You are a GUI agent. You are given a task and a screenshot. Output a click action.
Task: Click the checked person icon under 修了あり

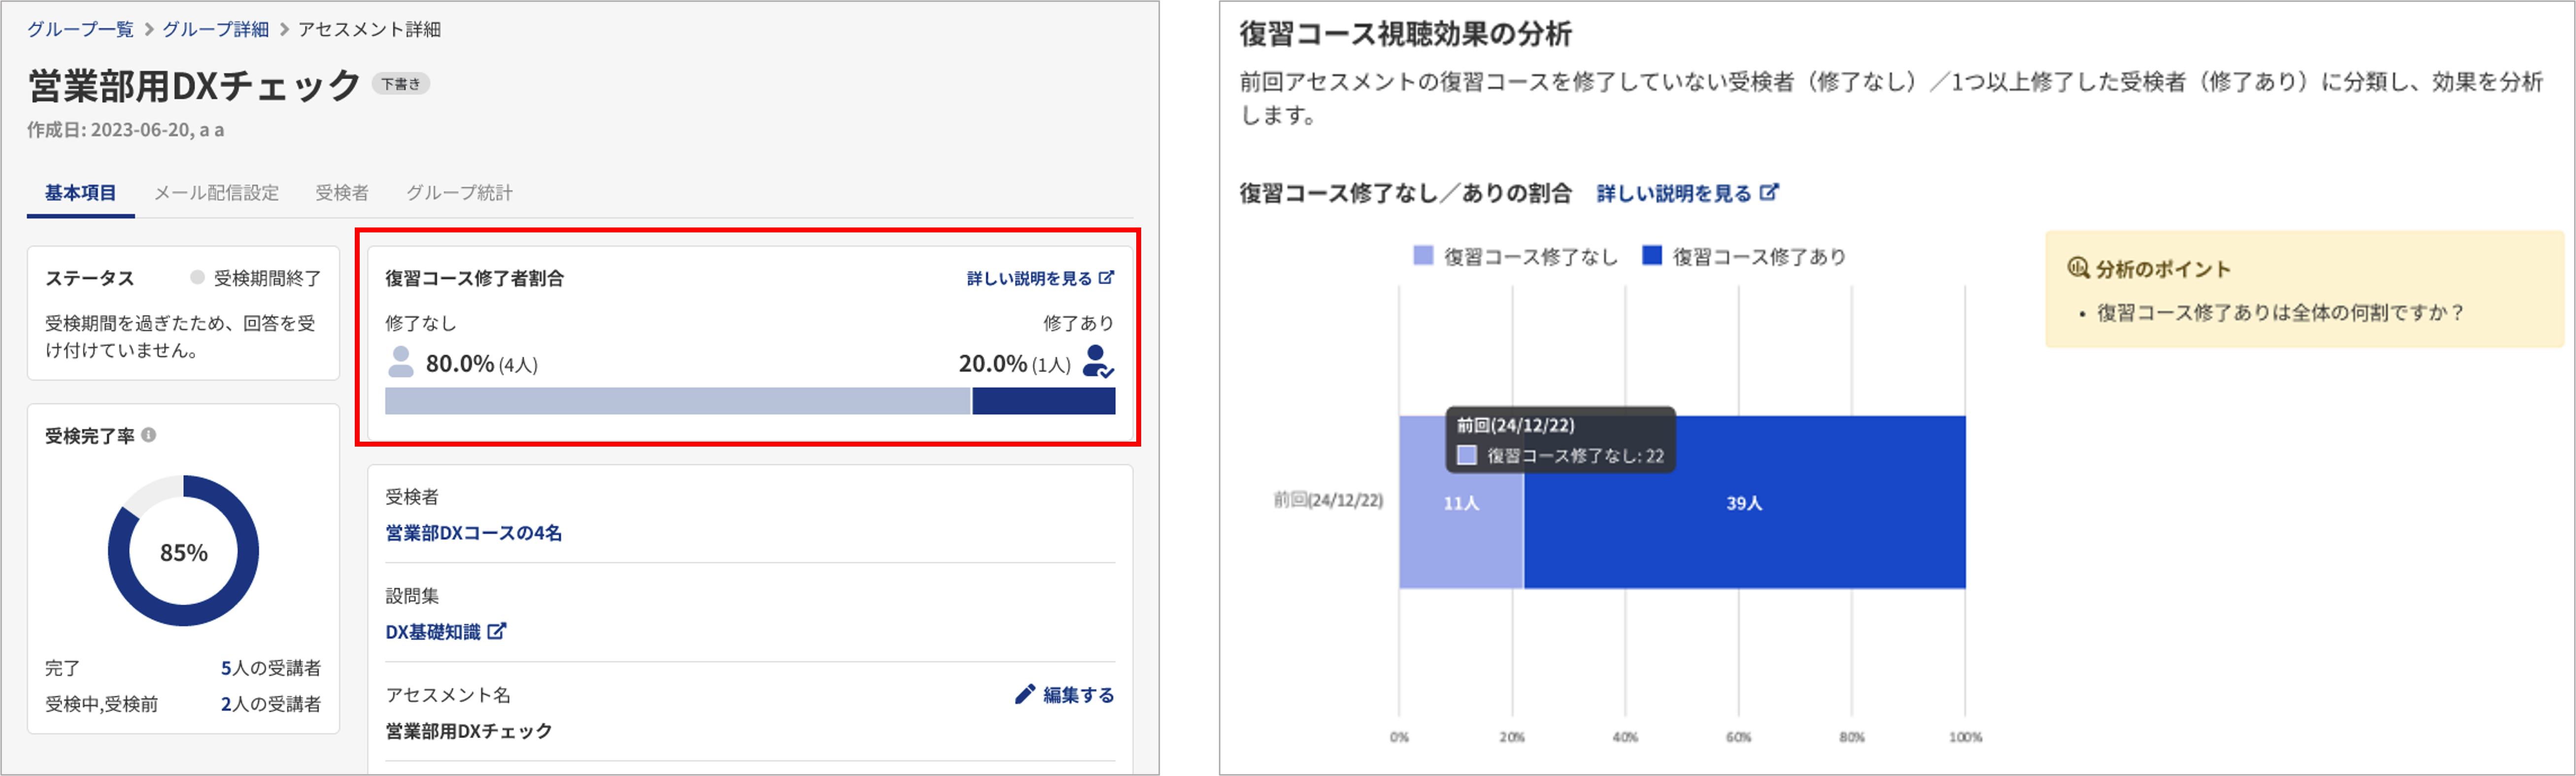(x=1098, y=361)
